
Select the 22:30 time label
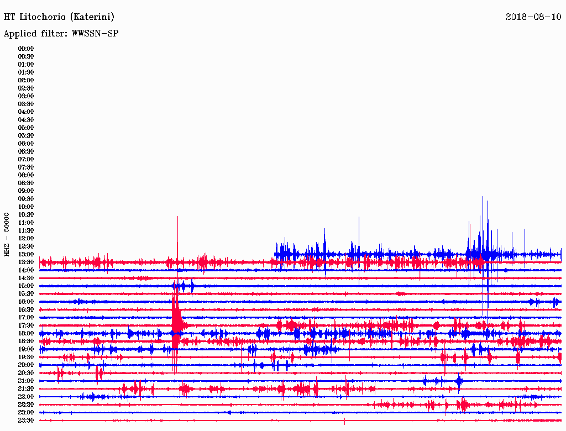click(26, 404)
